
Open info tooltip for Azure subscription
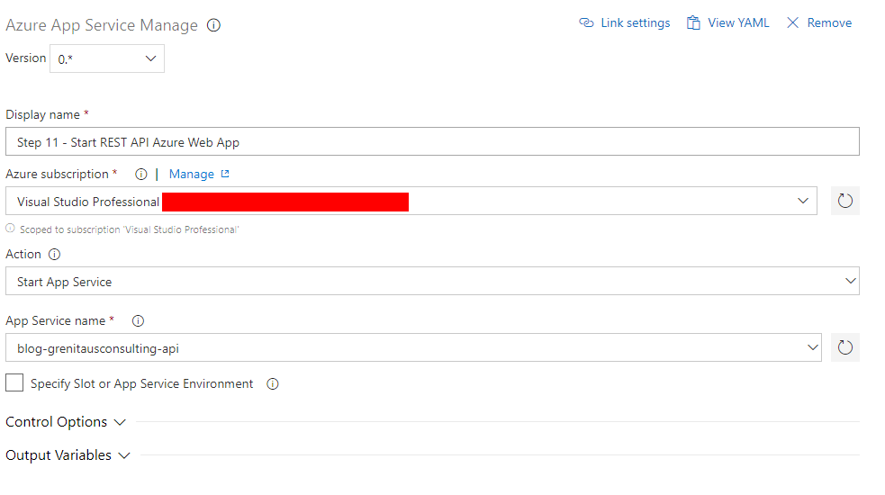pyautogui.click(x=141, y=175)
